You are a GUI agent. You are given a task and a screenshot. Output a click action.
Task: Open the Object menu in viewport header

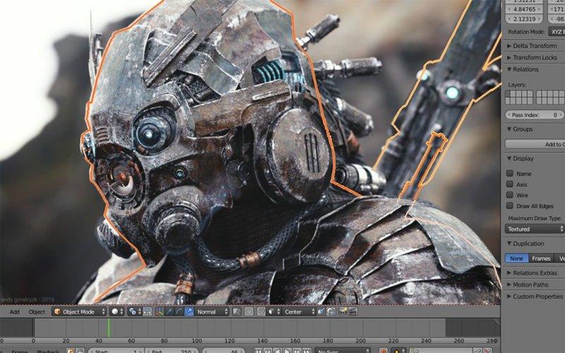tap(36, 311)
